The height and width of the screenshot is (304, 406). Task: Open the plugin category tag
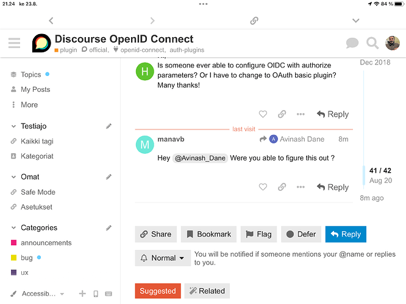[66, 50]
